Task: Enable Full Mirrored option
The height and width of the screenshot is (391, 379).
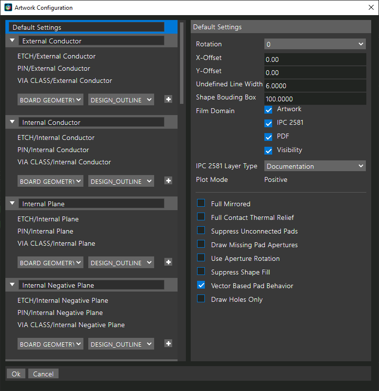Action: [201, 203]
